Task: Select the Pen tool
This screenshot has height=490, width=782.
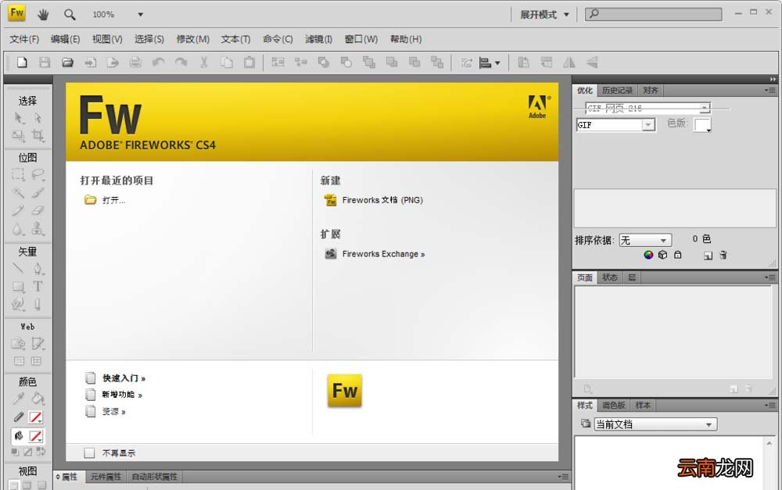Action: (38, 269)
